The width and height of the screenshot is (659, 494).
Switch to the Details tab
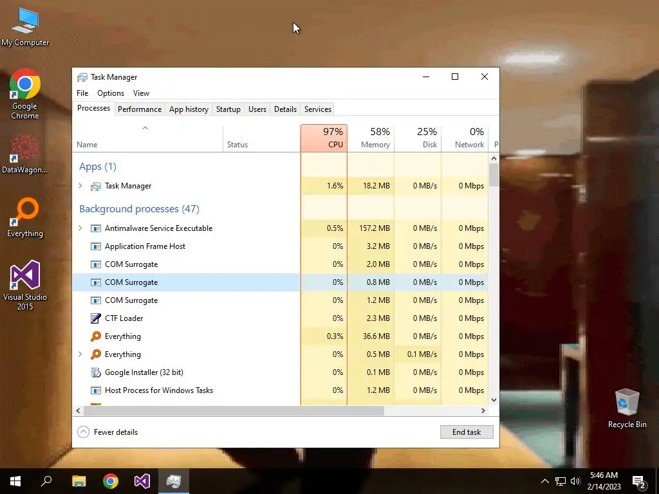click(285, 109)
